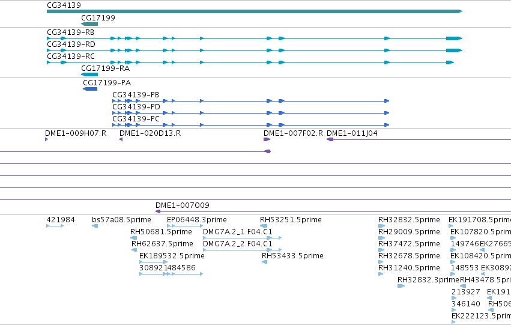Click the 346140 EST label
The width and height of the screenshot is (511, 325).
466,304
